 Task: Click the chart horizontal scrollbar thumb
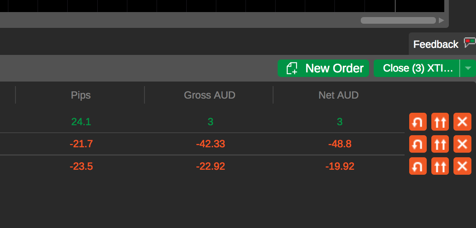click(x=398, y=20)
